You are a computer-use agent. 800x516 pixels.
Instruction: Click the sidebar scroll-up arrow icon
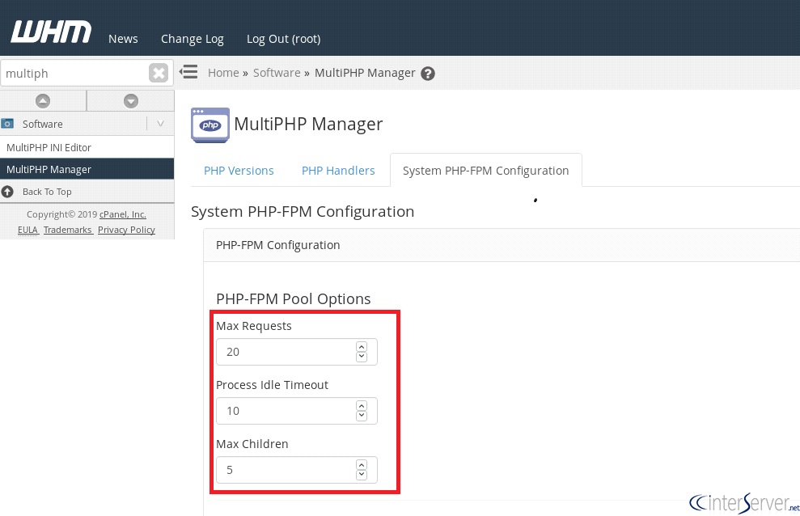point(43,101)
